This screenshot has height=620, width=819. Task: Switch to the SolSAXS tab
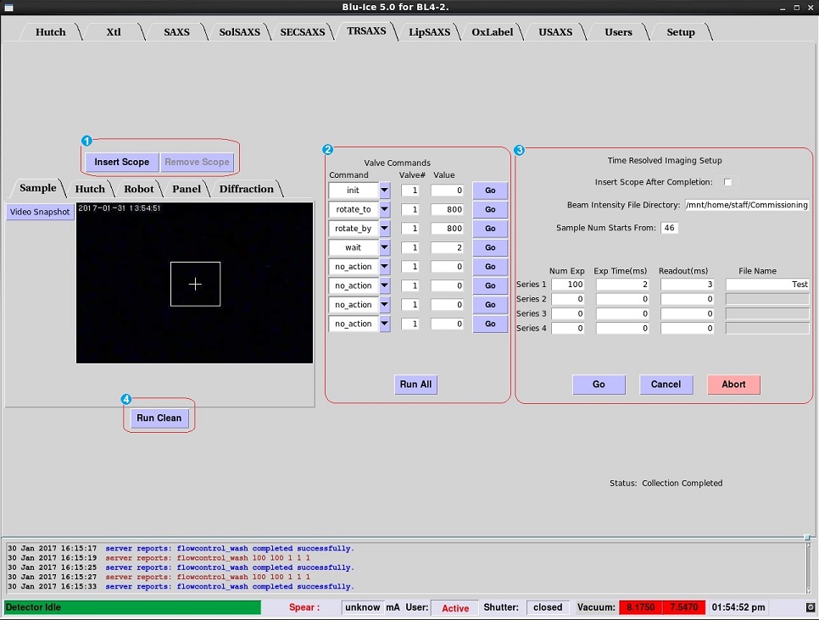[x=241, y=32]
